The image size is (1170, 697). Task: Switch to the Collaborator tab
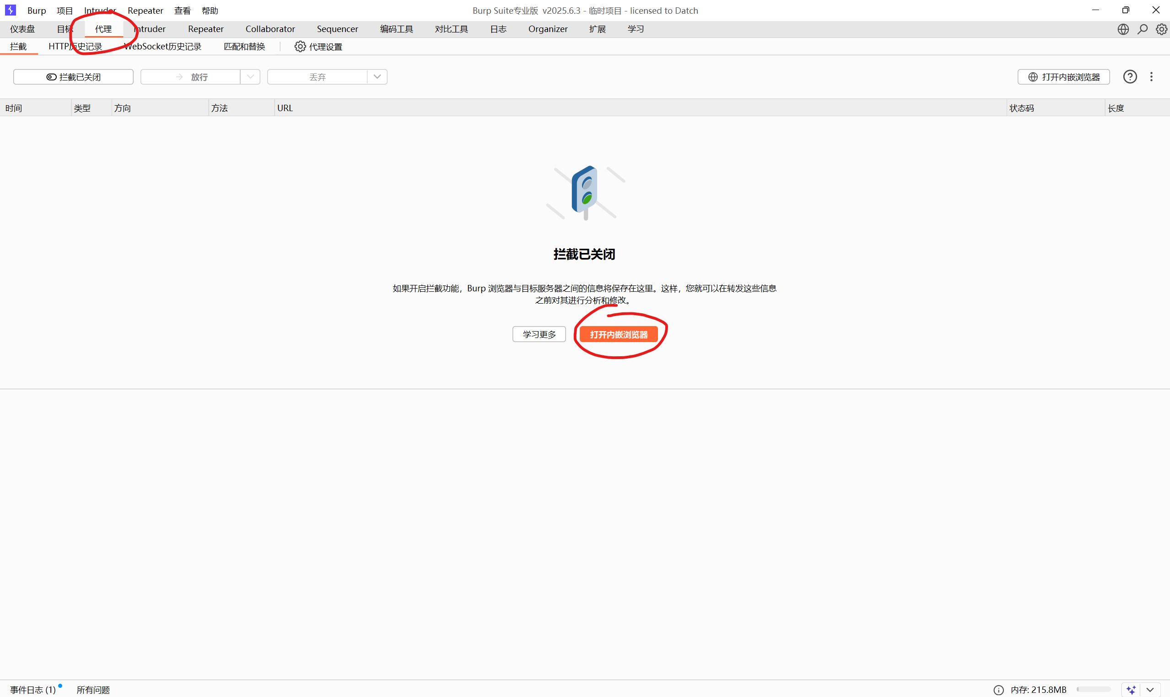click(x=270, y=29)
